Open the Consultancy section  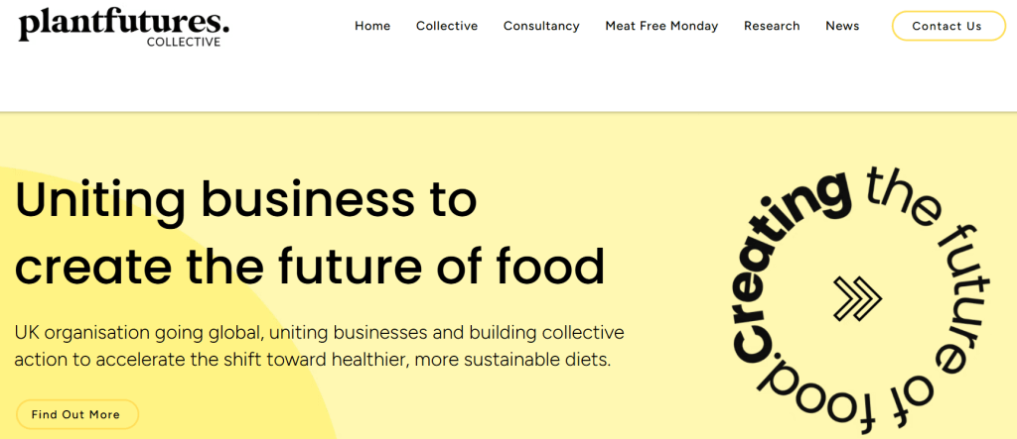(541, 26)
